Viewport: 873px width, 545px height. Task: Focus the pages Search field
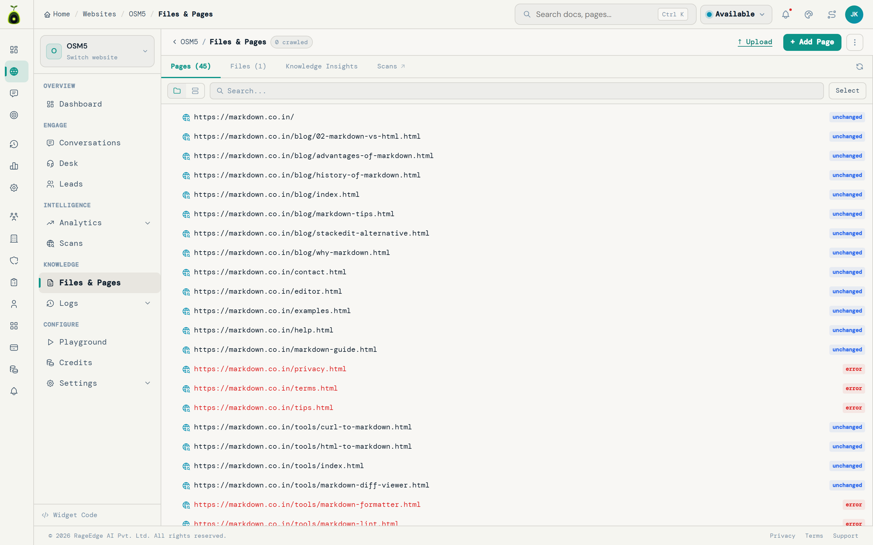[517, 91]
